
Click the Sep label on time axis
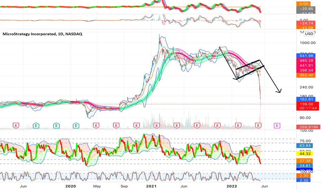[x=124, y=186]
